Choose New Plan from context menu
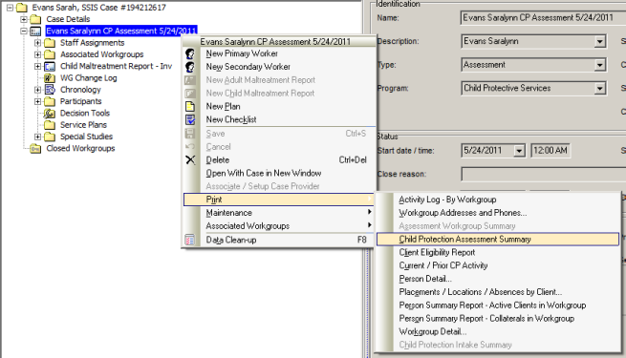The image size is (626, 358). 279,106
